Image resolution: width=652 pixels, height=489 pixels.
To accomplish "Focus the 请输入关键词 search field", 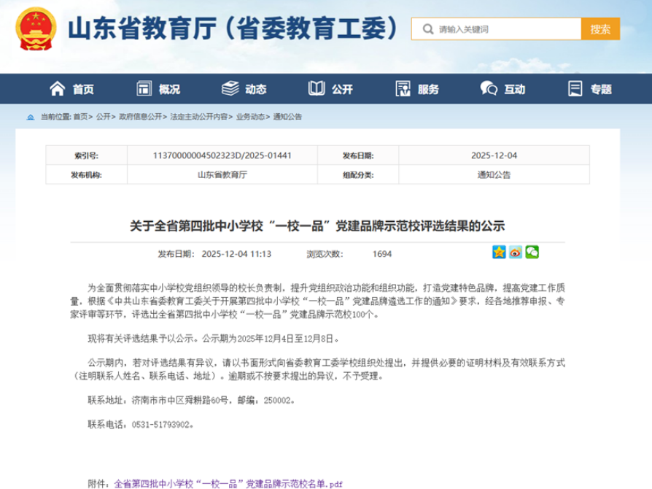I will tap(503, 30).
